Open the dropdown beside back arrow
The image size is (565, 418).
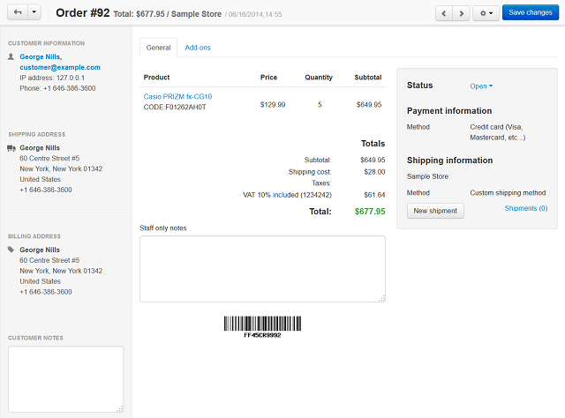pyautogui.click(x=34, y=12)
